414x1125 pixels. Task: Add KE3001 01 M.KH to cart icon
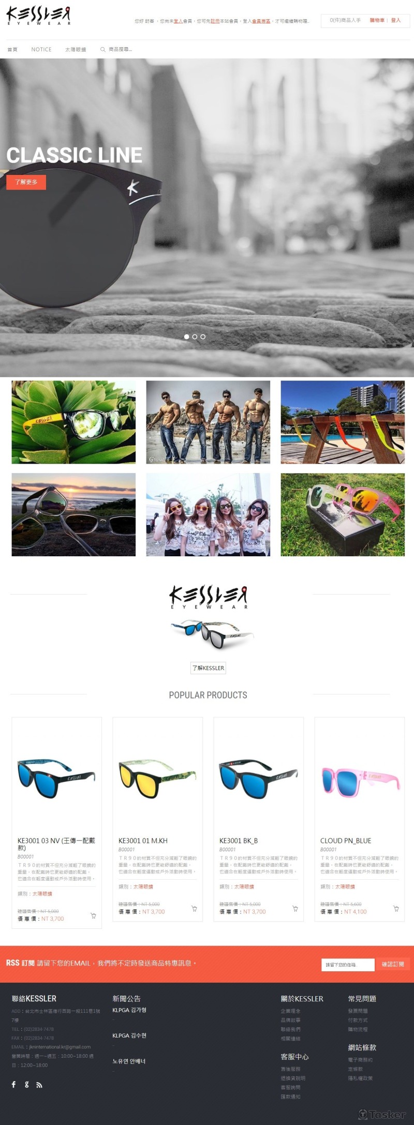click(x=194, y=908)
